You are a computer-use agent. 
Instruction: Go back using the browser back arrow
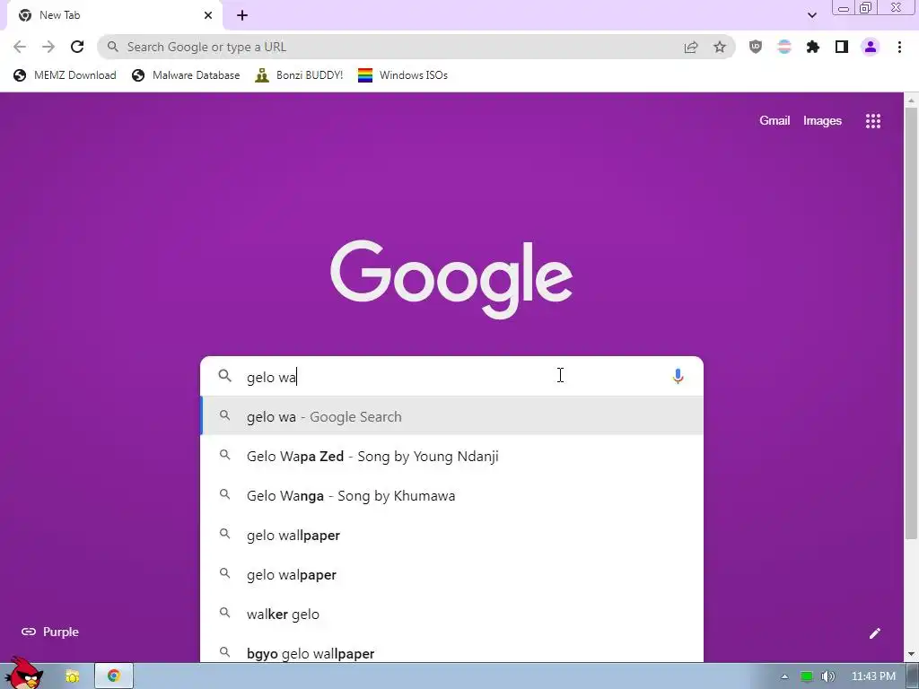(x=20, y=47)
